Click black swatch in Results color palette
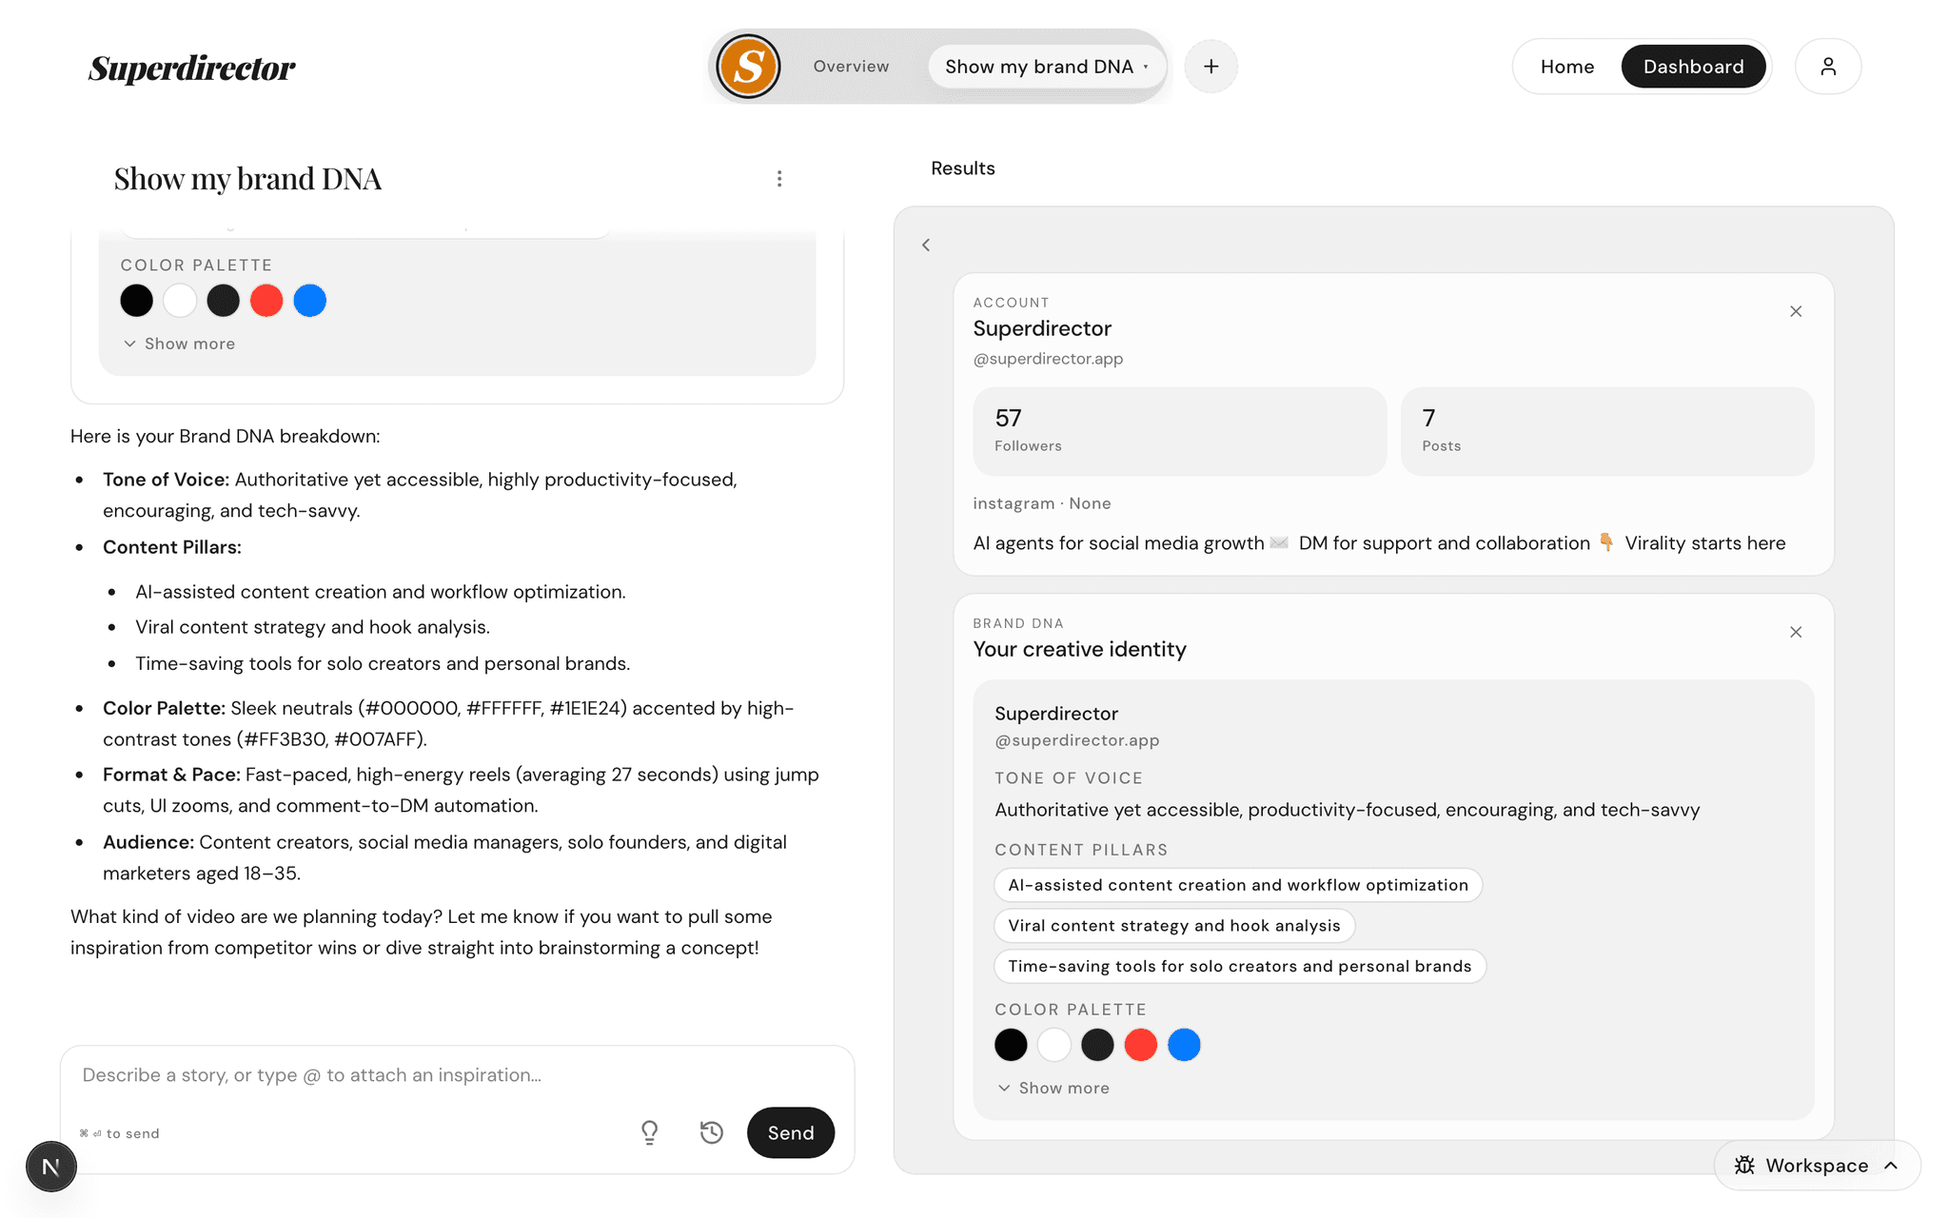This screenshot has width=1949, height=1218. [x=1011, y=1045]
